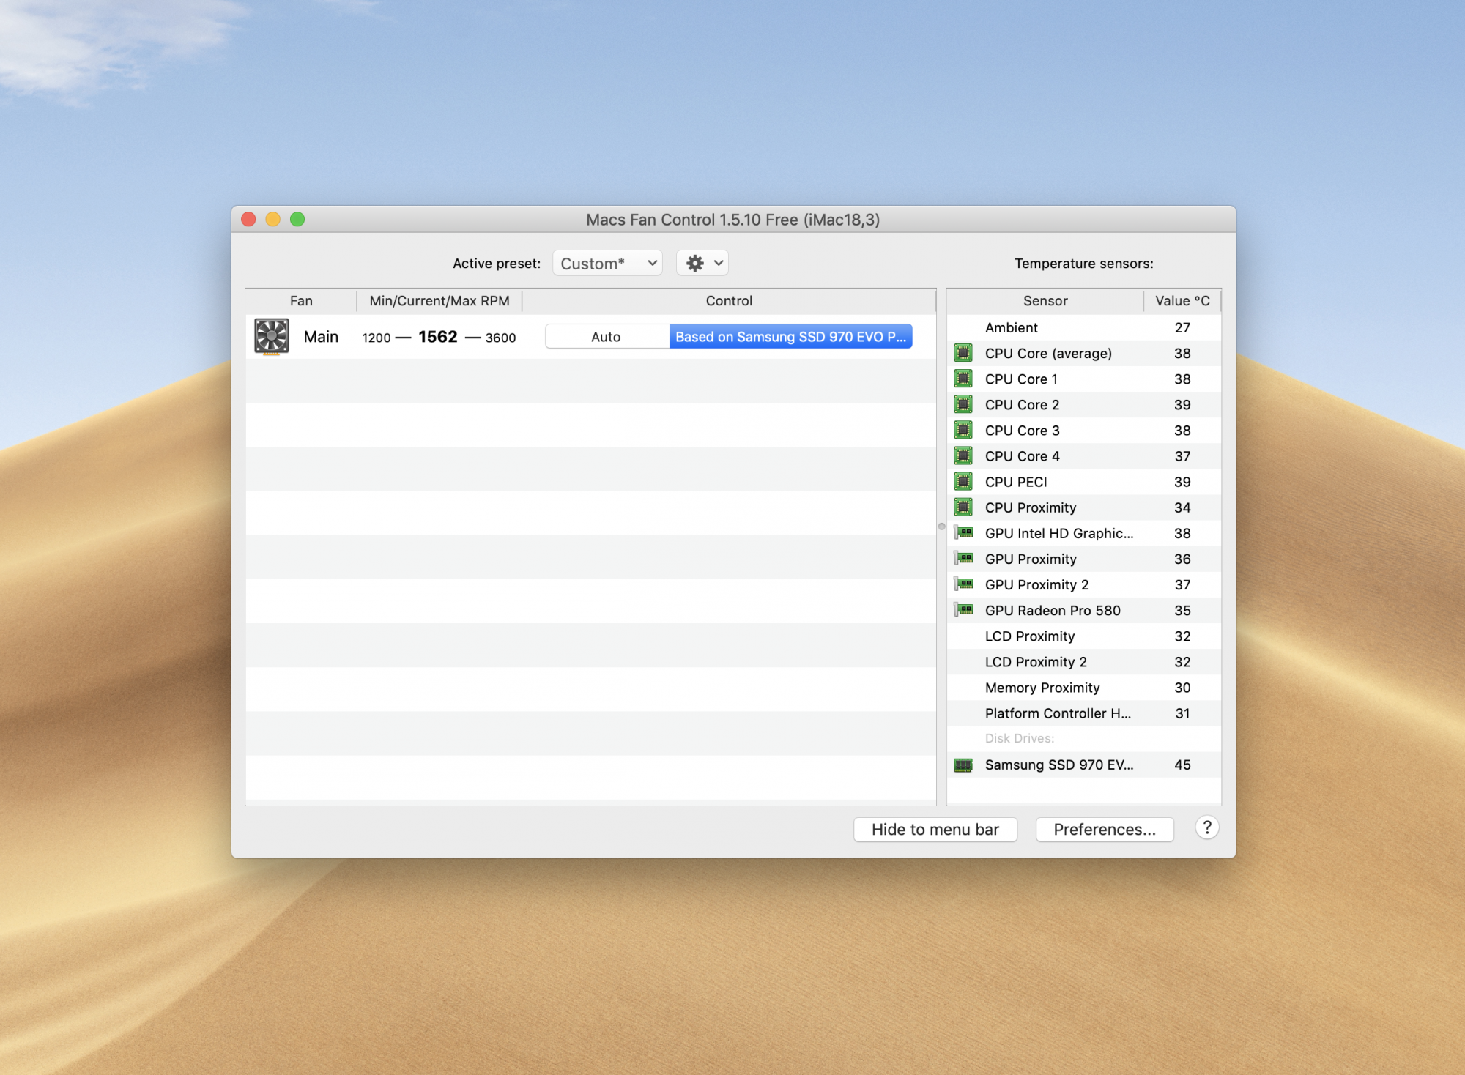Click the GPU Radeon Pro 580 card icon
This screenshot has height=1075, width=1465.
[963, 610]
